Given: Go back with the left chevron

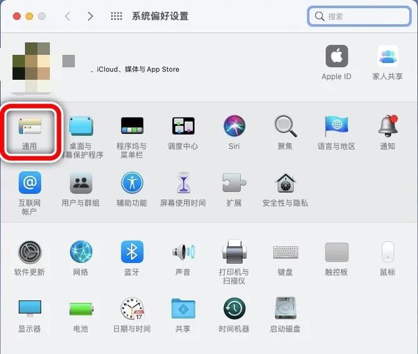Looking at the screenshot, I should (x=68, y=16).
